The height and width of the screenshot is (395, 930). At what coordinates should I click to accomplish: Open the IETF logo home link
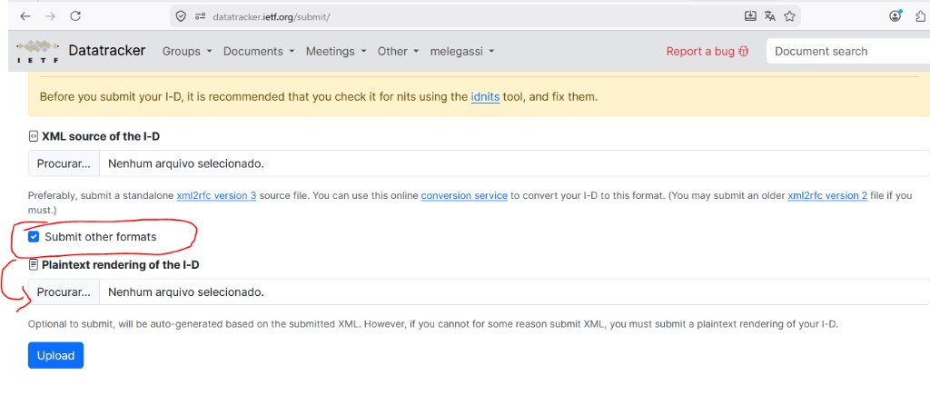pyautogui.click(x=37, y=52)
